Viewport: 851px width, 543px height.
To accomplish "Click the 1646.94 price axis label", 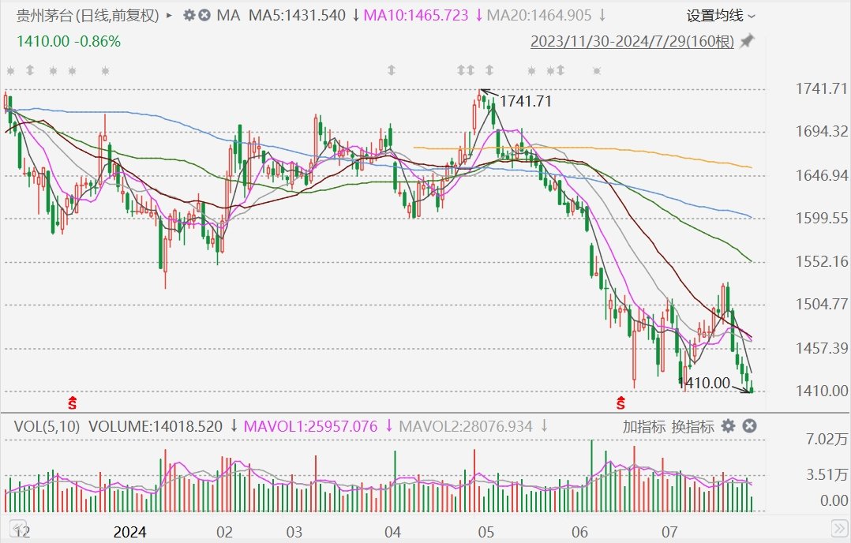I will click(x=821, y=175).
